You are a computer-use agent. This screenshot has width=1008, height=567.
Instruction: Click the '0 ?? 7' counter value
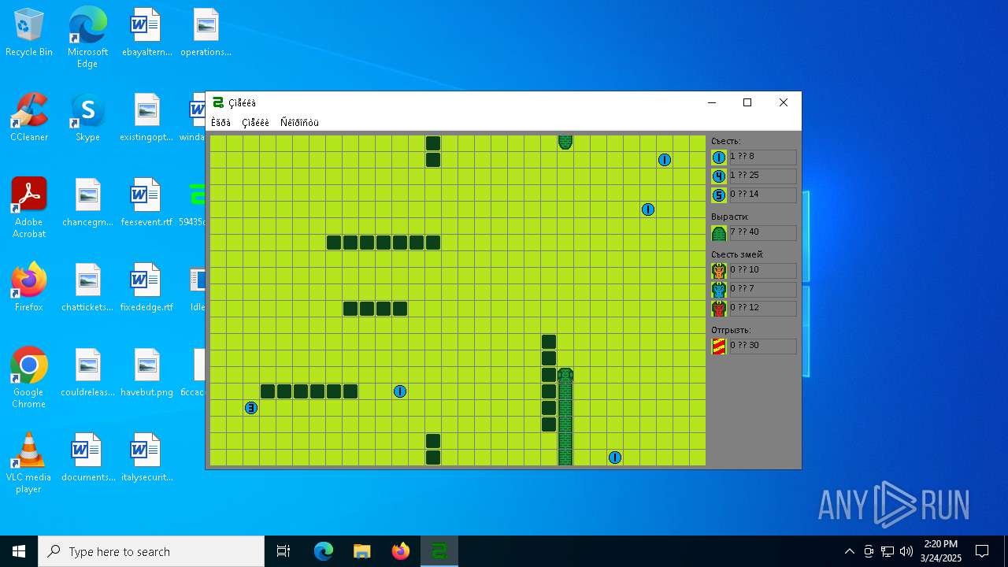tap(763, 290)
